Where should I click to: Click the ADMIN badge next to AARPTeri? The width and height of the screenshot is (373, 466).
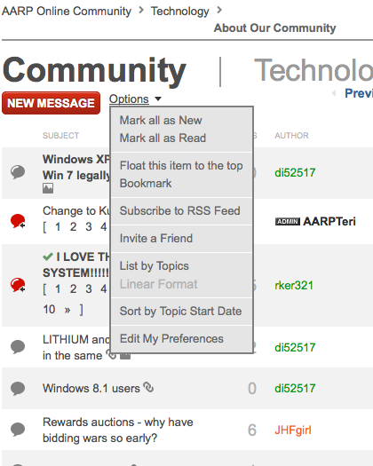[288, 222]
